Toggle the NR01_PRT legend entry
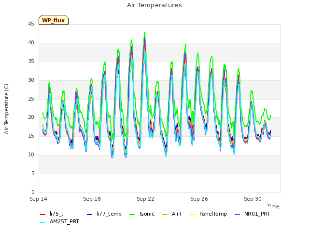 [x=252, y=214]
